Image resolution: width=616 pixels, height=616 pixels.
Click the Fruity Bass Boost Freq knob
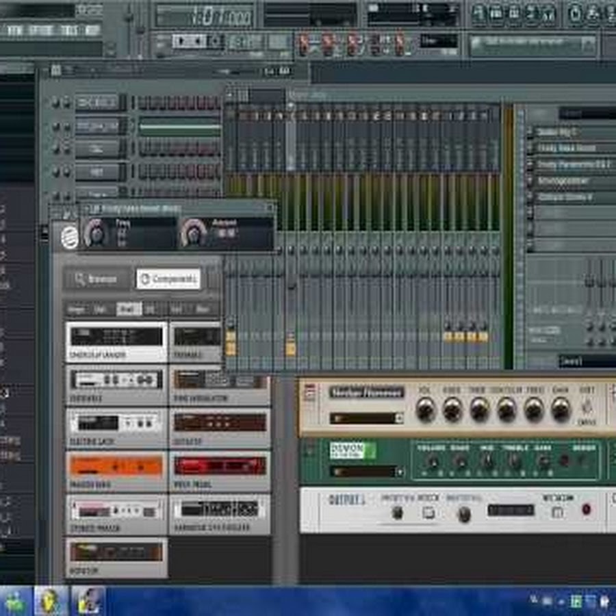pos(97,234)
